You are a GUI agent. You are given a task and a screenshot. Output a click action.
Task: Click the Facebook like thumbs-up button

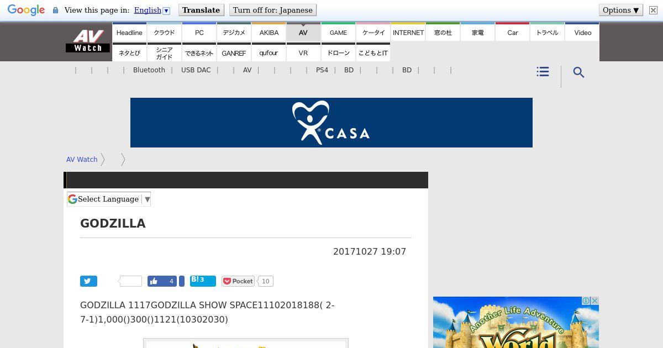tap(162, 281)
